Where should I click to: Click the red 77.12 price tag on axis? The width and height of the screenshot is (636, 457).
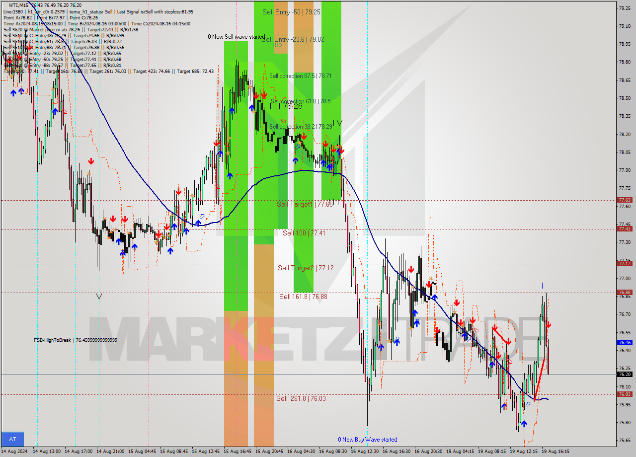pyautogui.click(x=625, y=264)
